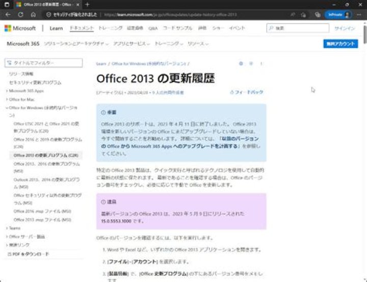Go back to the previous page
Viewport: 367px width, 282px height.
[8, 14]
